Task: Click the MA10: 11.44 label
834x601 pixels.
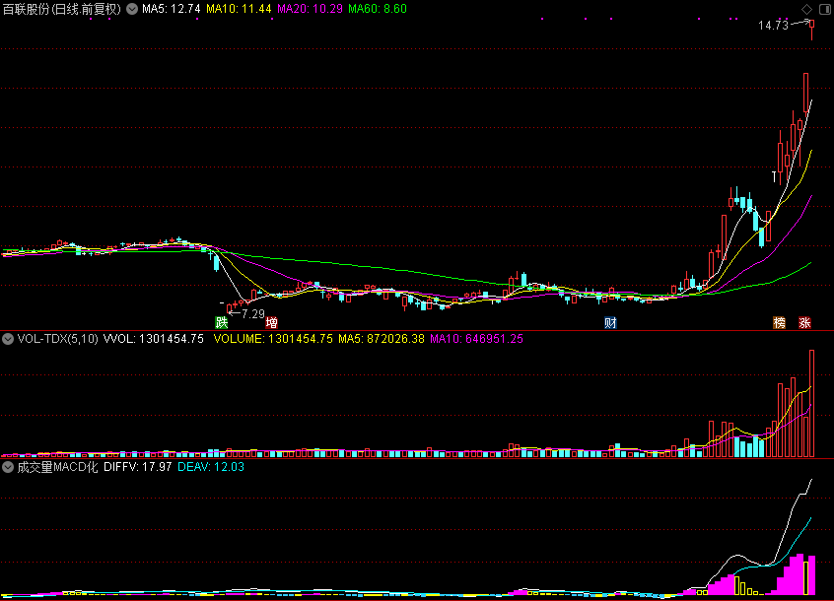Action: [x=239, y=9]
